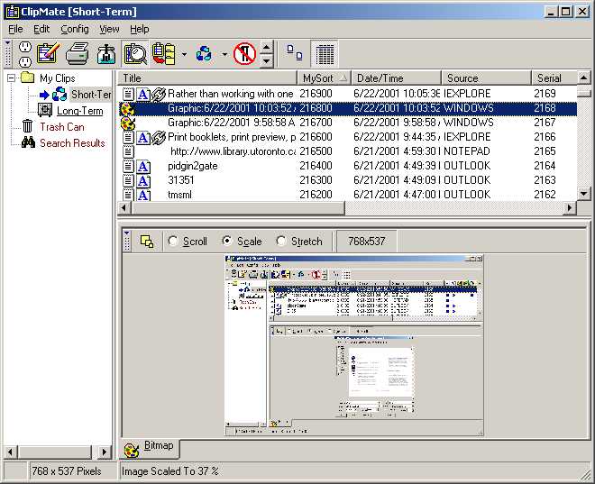595x484 pixels.
Task: Select the Scroll radio button
Action: pos(173,241)
